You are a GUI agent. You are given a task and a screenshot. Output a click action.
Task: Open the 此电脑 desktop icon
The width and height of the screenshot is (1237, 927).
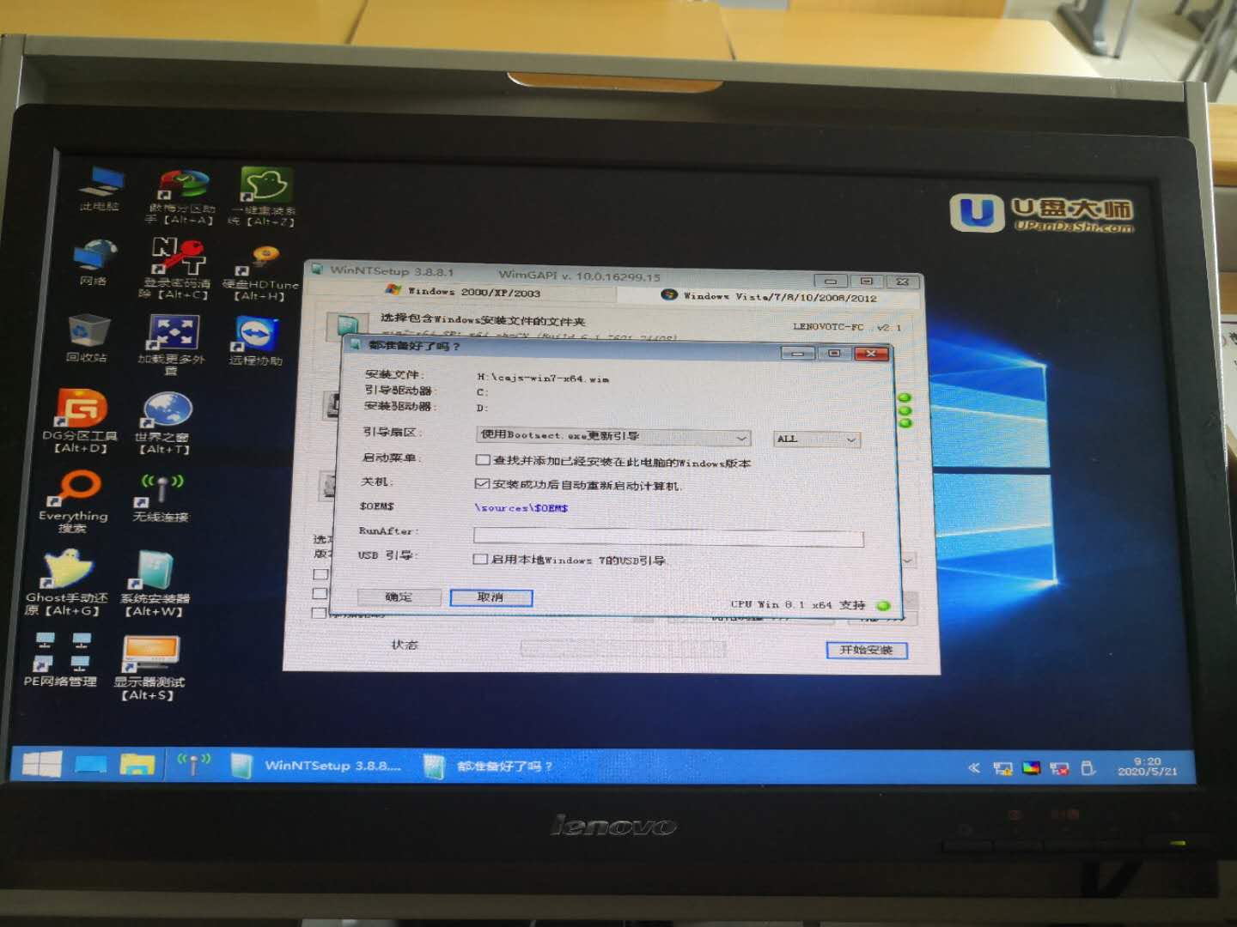[x=101, y=188]
